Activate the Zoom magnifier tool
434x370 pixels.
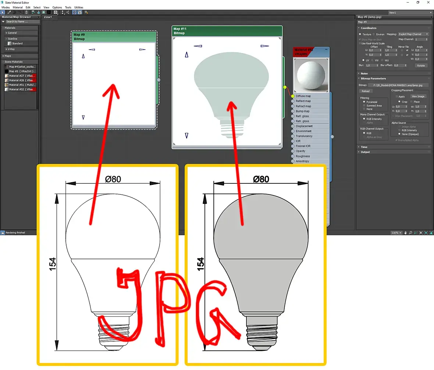click(x=410, y=233)
